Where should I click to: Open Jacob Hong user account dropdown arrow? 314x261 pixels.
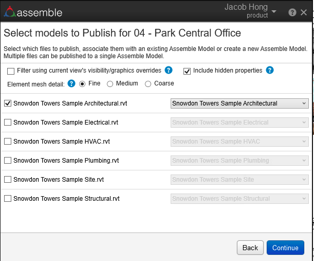(x=274, y=12)
